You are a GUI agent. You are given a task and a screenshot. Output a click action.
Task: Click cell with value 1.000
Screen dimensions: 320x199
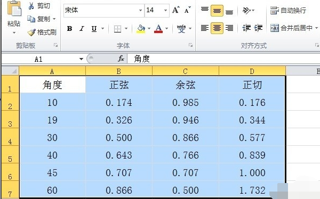tap(252, 172)
